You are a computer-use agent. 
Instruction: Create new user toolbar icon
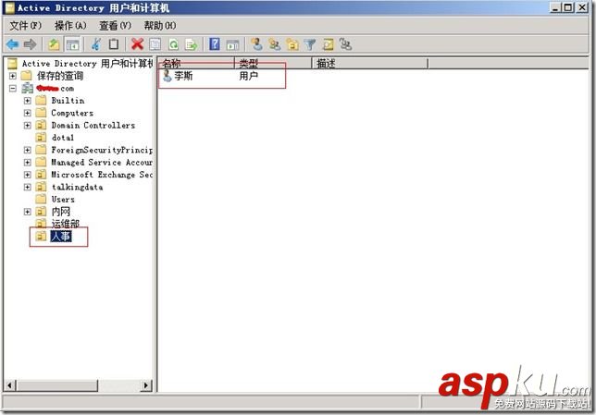coord(257,44)
